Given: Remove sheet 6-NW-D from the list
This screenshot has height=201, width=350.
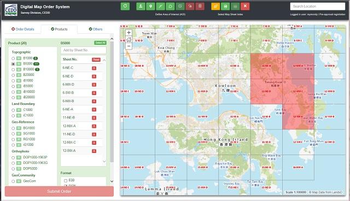Looking at the screenshot, I should click(x=94, y=85).
